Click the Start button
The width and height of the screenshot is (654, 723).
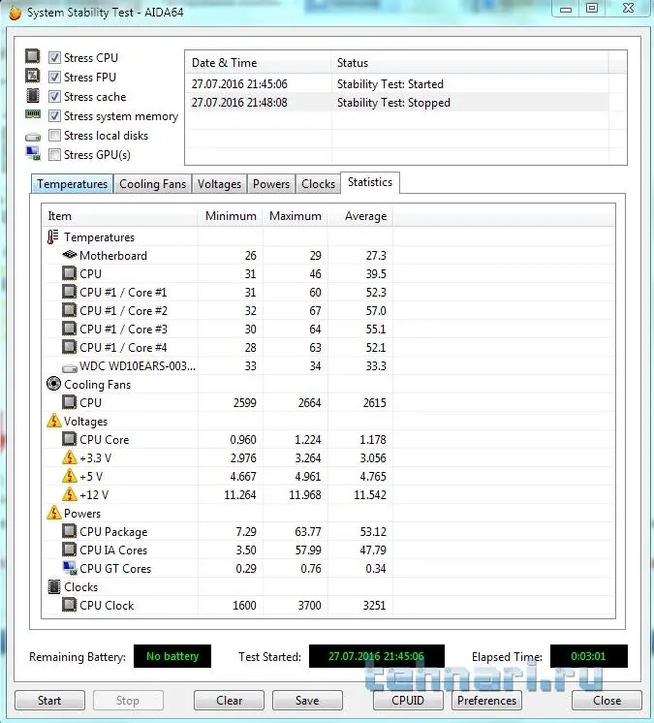point(49,701)
